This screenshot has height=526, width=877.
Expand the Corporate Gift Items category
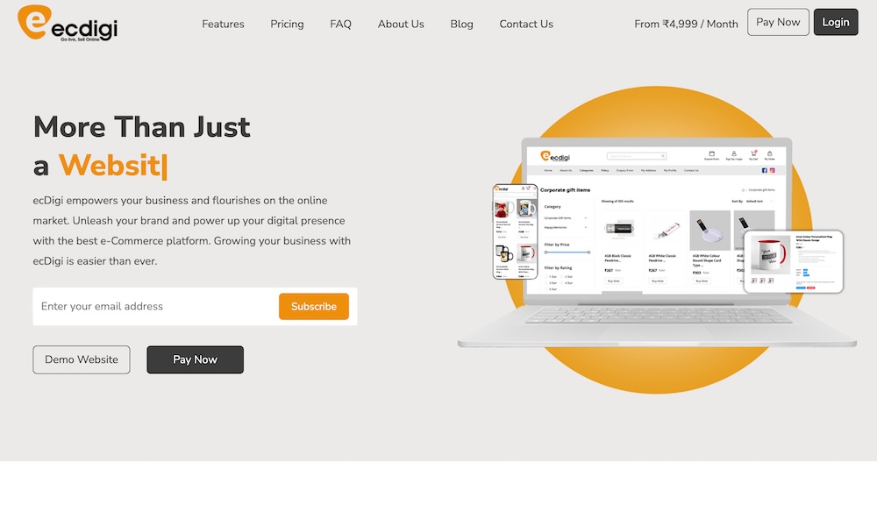[585, 217]
